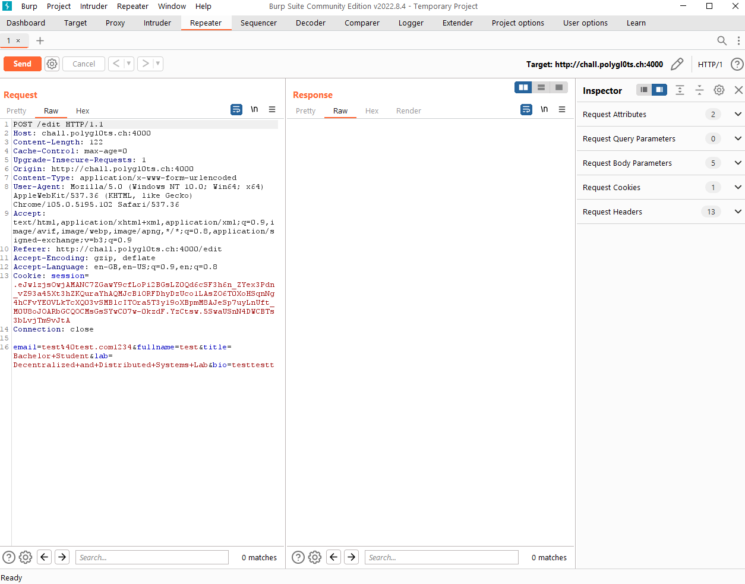Open Repeater request settings gear

pos(52,64)
